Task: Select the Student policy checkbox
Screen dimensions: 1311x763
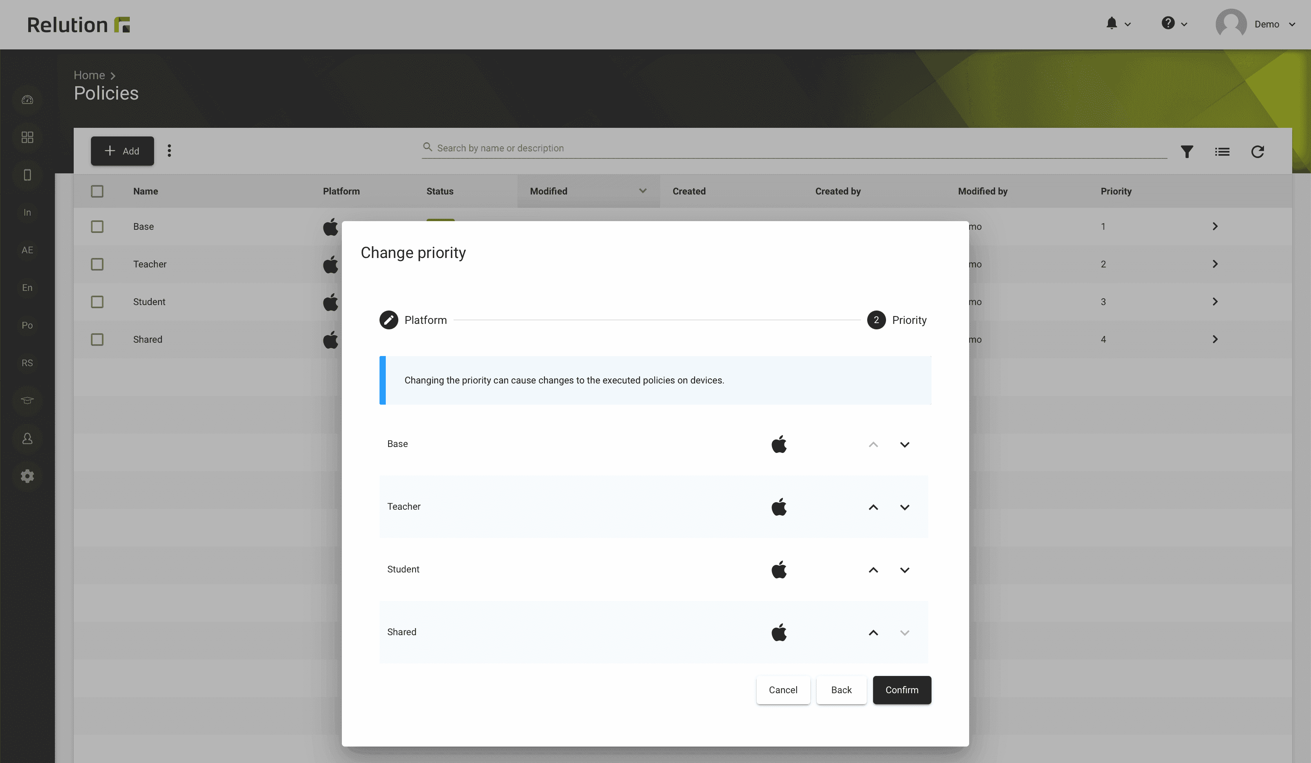Action: click(x=97, y=302)
